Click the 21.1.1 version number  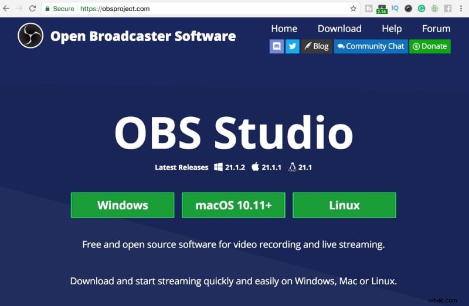(x=271, y=167)
